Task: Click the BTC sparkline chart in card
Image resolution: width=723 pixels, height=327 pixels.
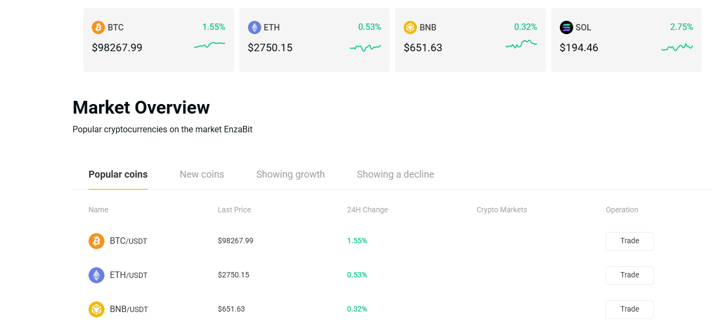Action: click(x=210, y=46)
